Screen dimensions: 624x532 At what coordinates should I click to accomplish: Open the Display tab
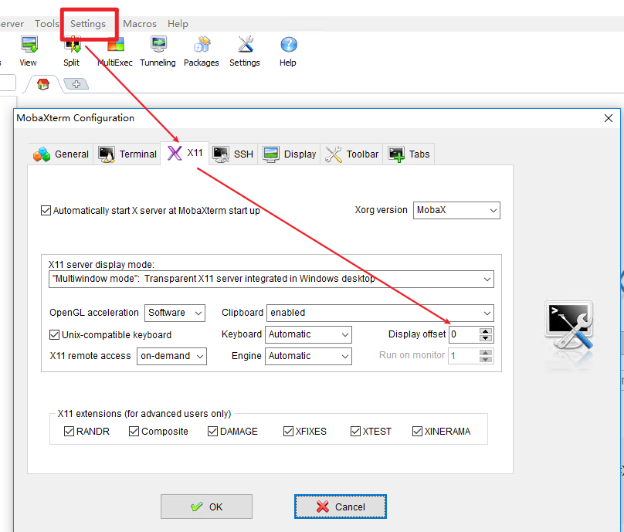point(290,154)
